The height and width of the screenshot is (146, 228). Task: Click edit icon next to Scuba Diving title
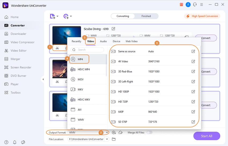pyautogui.click(x=113, y=29)
